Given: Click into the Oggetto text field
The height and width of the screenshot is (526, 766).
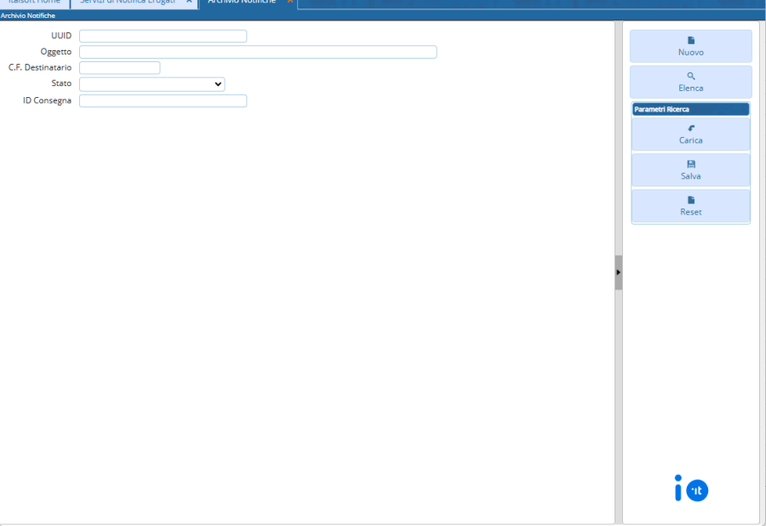Looking at the screenshot, I should pos(257,52).
